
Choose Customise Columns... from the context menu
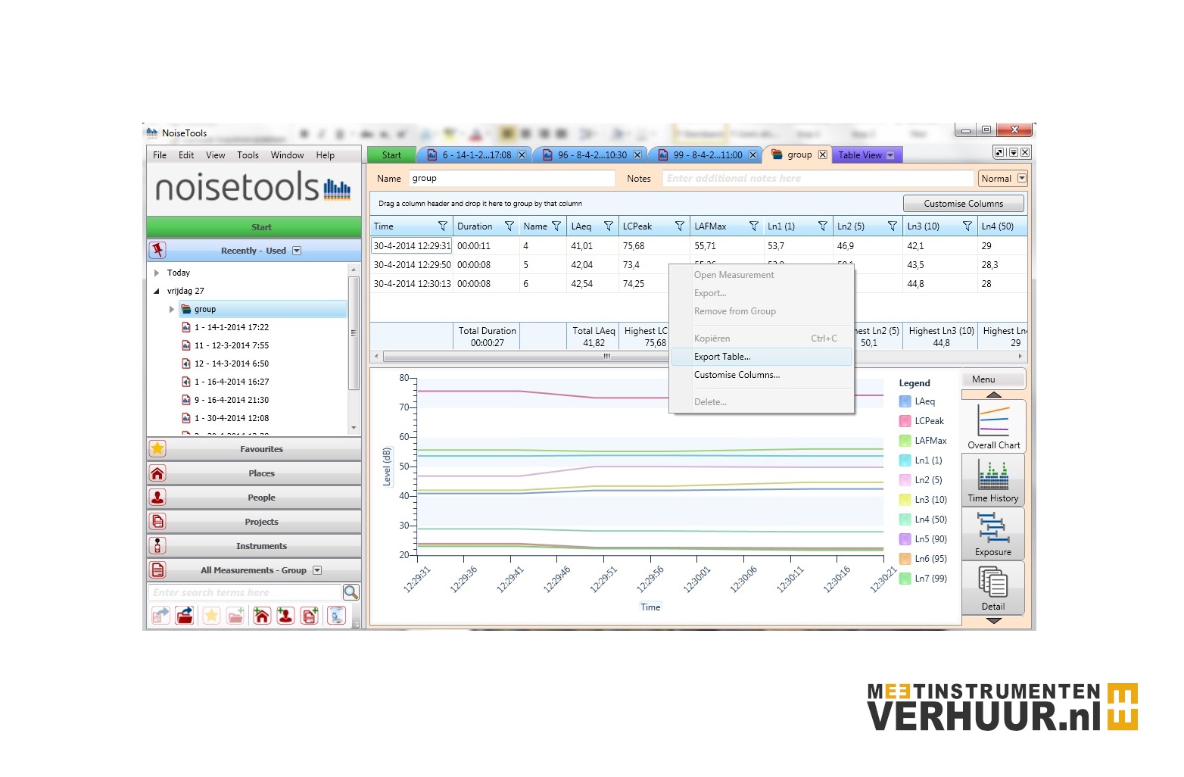[762, 375]
